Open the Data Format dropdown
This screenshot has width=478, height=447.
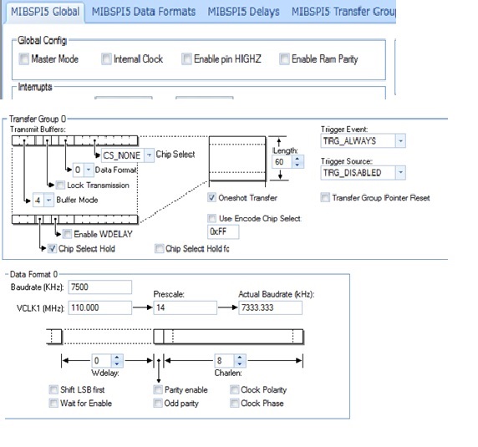(89, 170)
